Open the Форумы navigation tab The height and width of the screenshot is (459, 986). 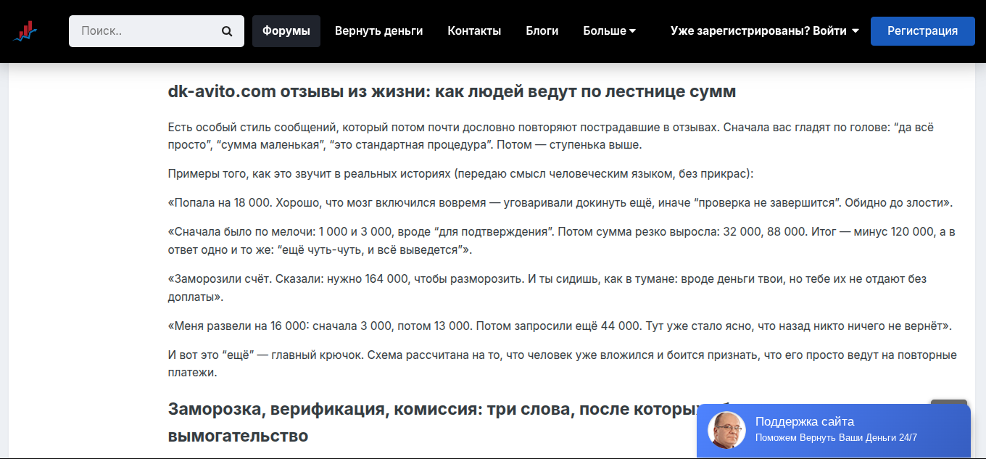286,31
